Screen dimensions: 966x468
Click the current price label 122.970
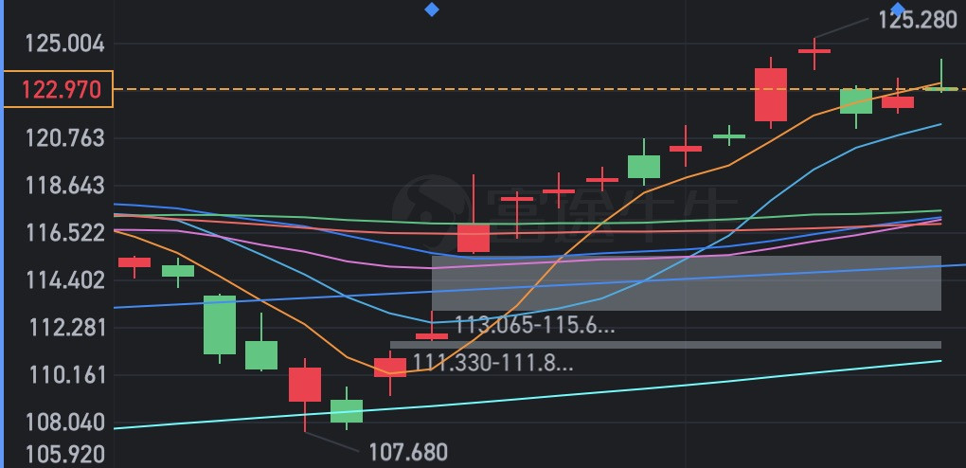coord(59,89)
